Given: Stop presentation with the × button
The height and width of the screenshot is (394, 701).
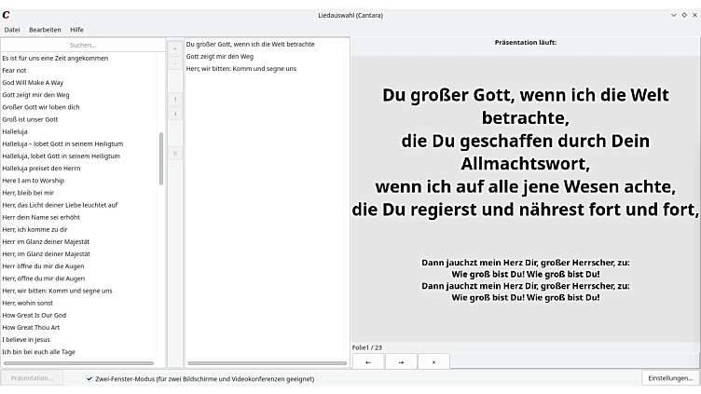Looking at the screenshot, I should pos(433,361).
